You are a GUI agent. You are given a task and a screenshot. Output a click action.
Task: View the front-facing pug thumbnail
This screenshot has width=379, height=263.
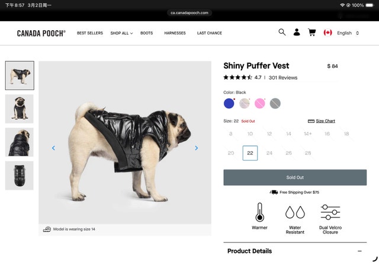point(20,109)
